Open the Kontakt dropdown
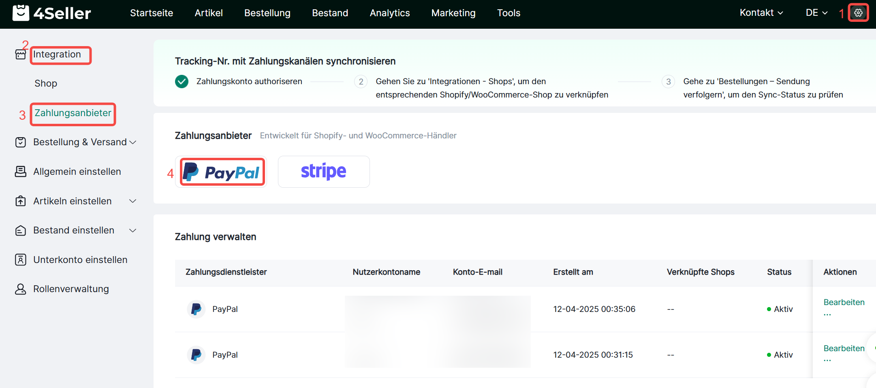876x388 pixels. pos(761,13)
